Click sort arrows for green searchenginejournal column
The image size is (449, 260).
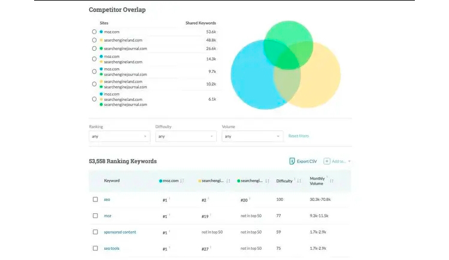[267, 181]
